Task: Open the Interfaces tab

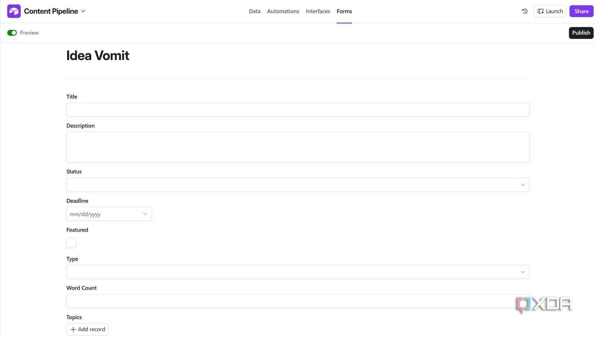Action: tap(318, 11)
